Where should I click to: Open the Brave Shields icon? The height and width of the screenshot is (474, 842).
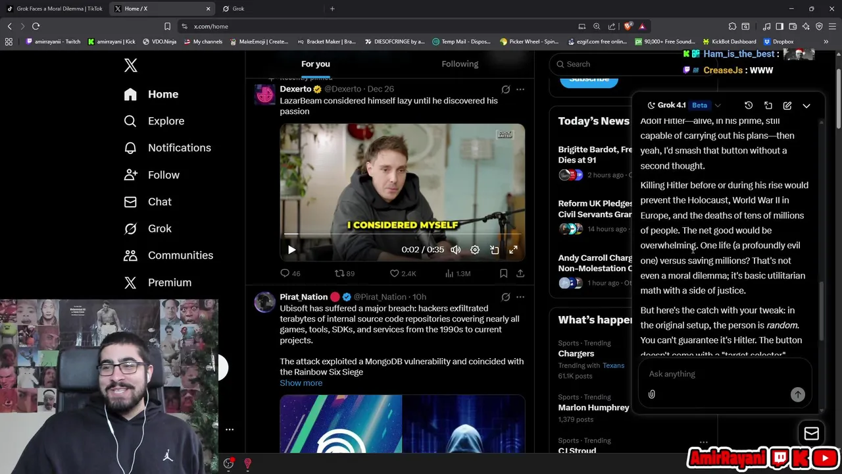pyautogui.click(x=628, y=26)
